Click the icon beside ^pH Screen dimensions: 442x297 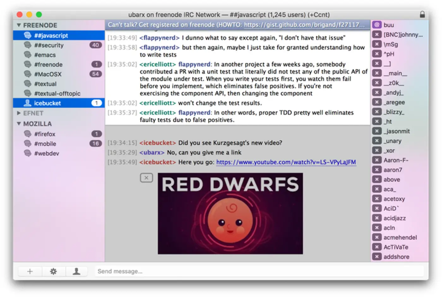pyautogui.click(x=377, y=54)
